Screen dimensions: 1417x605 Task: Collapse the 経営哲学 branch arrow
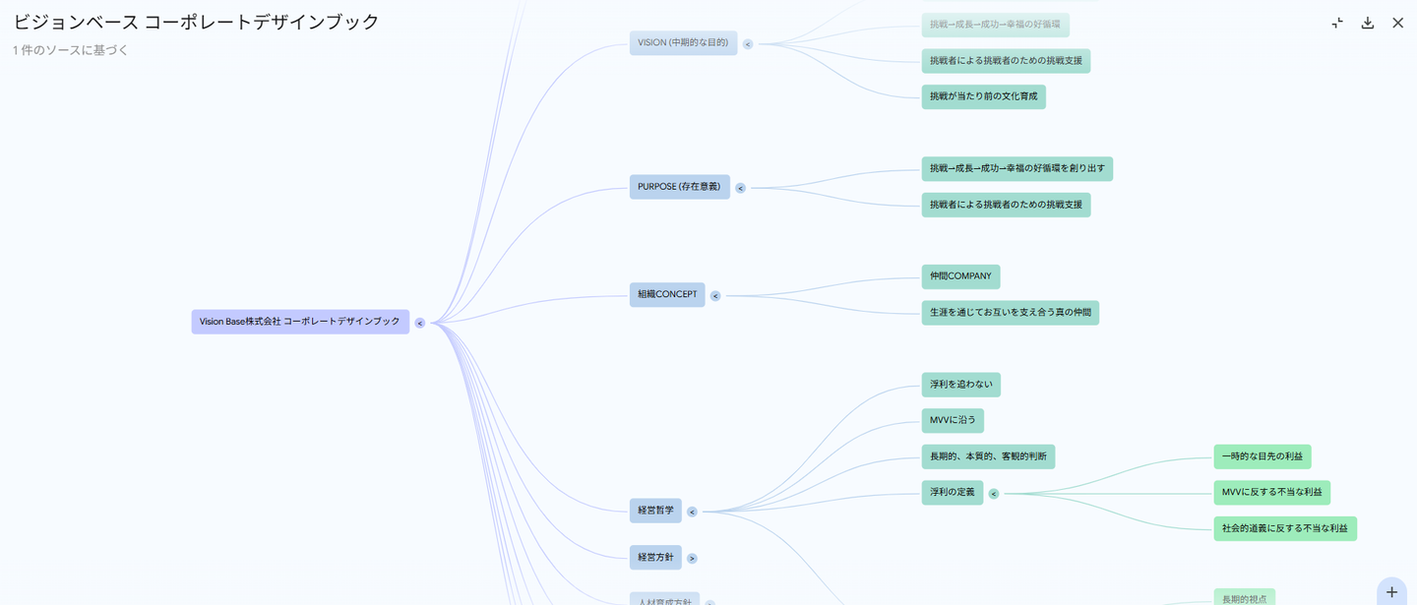(x=692, y=512)
